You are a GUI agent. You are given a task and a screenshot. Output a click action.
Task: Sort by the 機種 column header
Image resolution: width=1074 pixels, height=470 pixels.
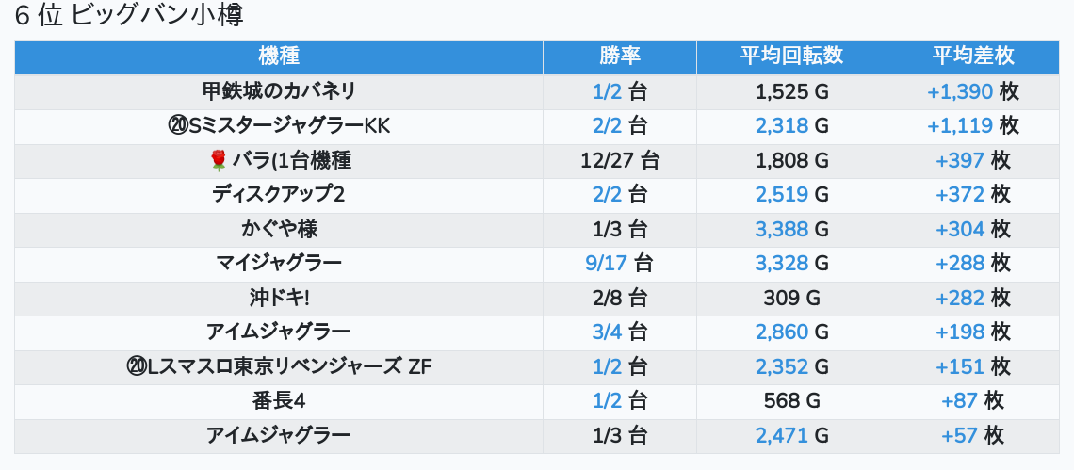pos(279,57)
